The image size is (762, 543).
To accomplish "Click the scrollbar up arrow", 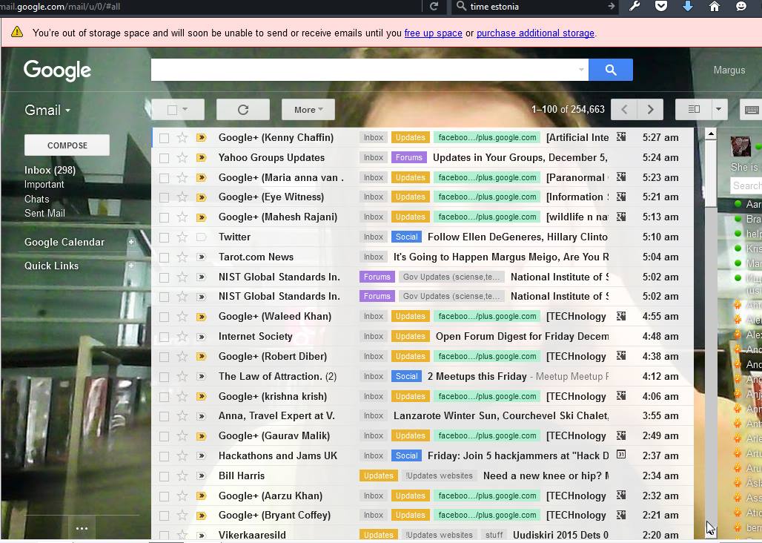I will (711, 134).
